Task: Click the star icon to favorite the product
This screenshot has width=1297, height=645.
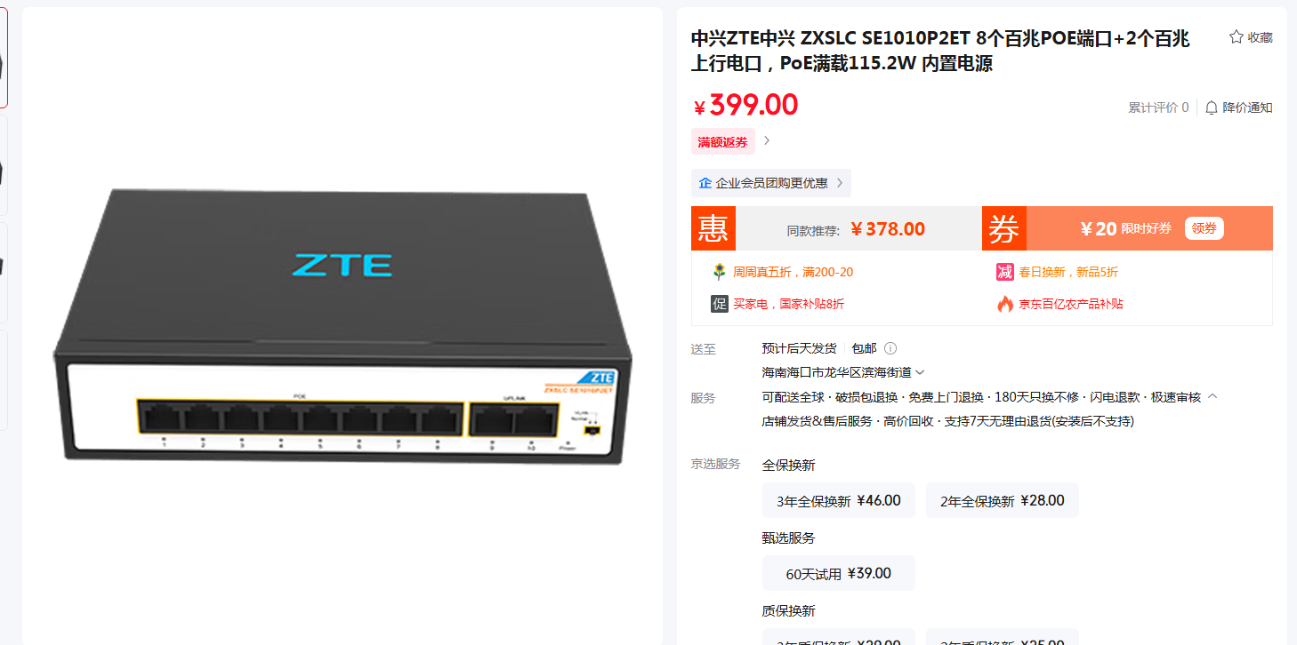Action: coord(1236,37)
